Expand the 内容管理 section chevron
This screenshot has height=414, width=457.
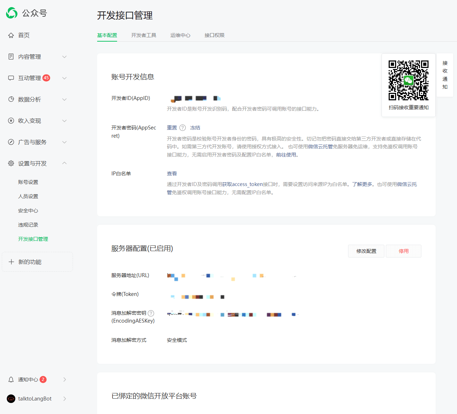[64, 56]
